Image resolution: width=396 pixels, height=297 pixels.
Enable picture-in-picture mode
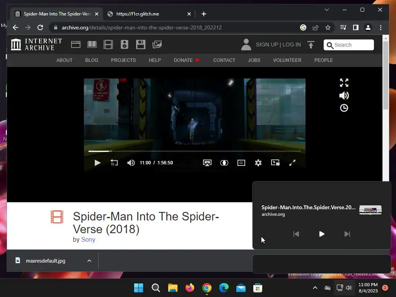(275, 163)
